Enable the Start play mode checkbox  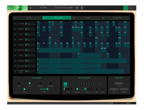coord(19,83)
